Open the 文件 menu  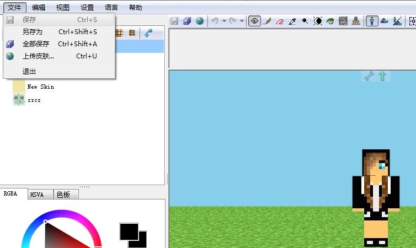[14, 7]
